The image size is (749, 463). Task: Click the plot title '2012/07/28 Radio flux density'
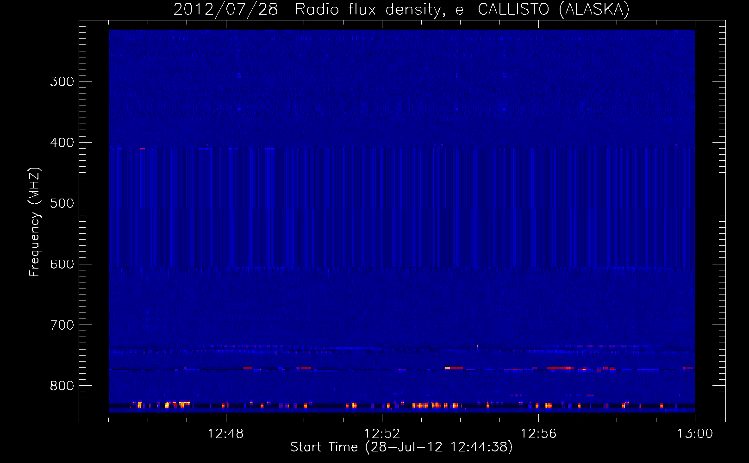pos(307,10)
